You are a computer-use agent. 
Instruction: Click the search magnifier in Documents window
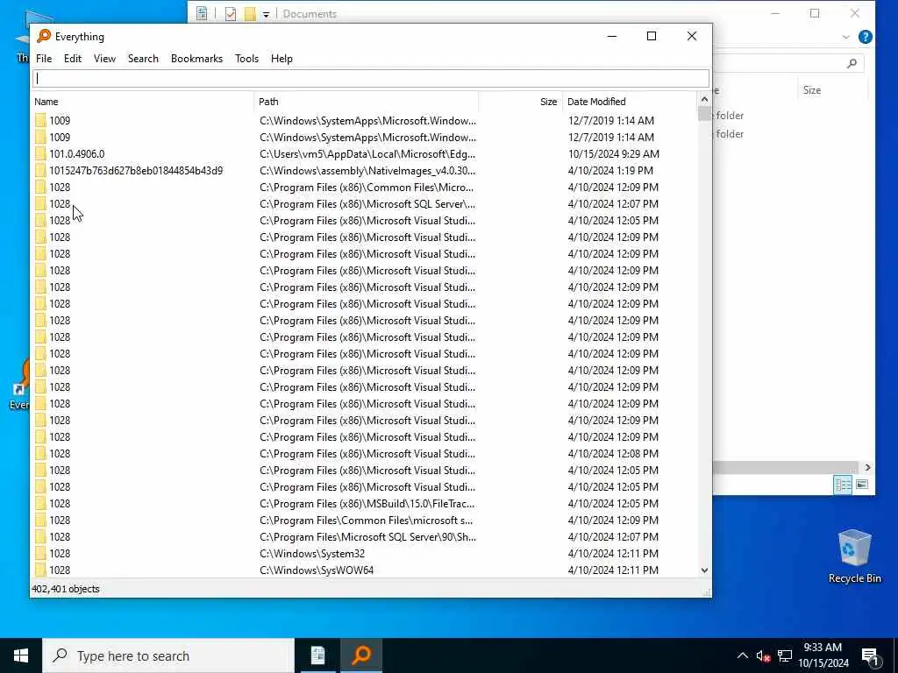pos(852,63)
